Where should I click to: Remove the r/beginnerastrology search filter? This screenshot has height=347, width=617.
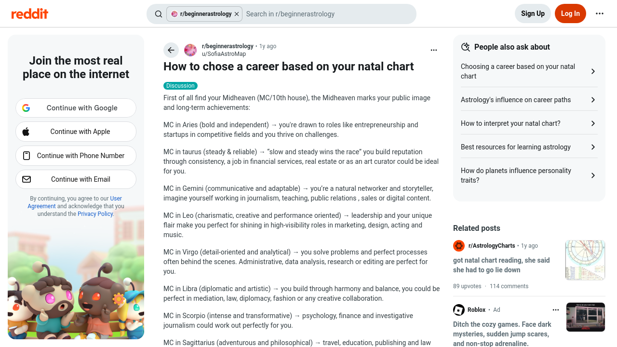(237, 14)
